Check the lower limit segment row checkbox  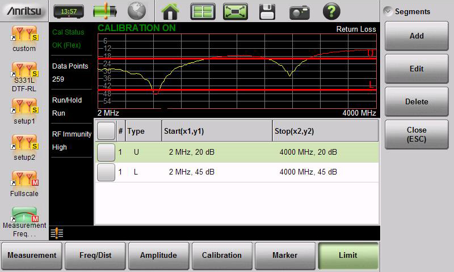pos(106,172)
